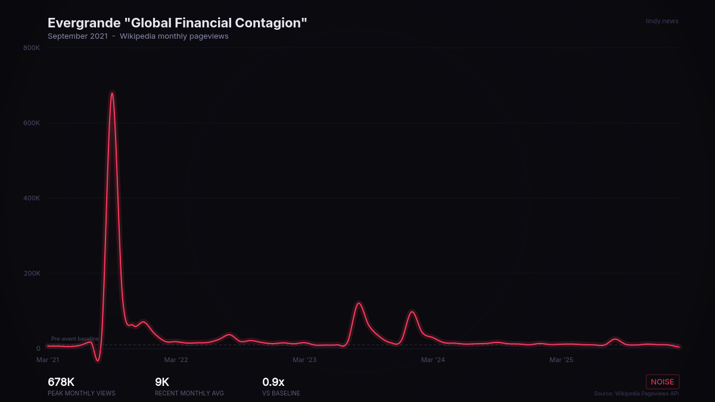Click the early-2024 smaller peak
The height and width of the screenshot is (402, 715).
tap(411, 311)
